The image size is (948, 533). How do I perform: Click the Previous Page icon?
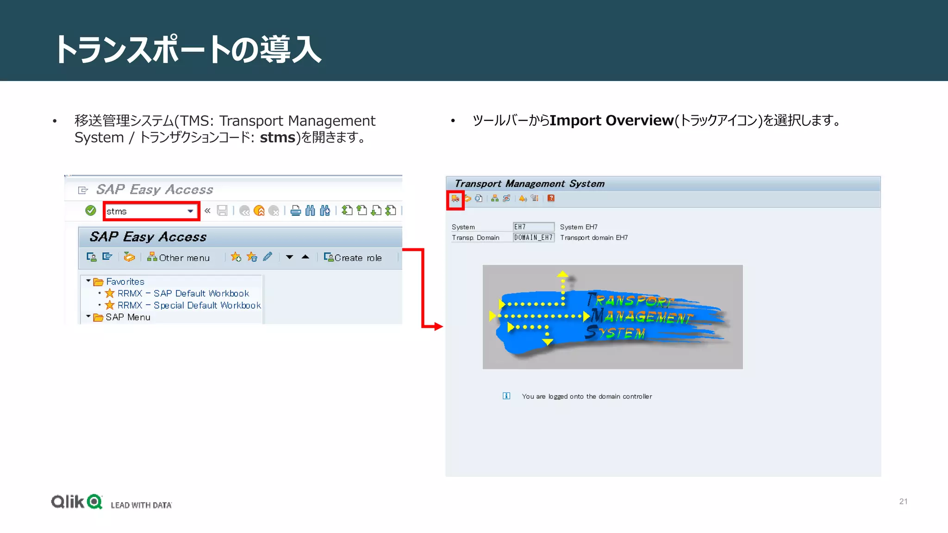[362, 211]
